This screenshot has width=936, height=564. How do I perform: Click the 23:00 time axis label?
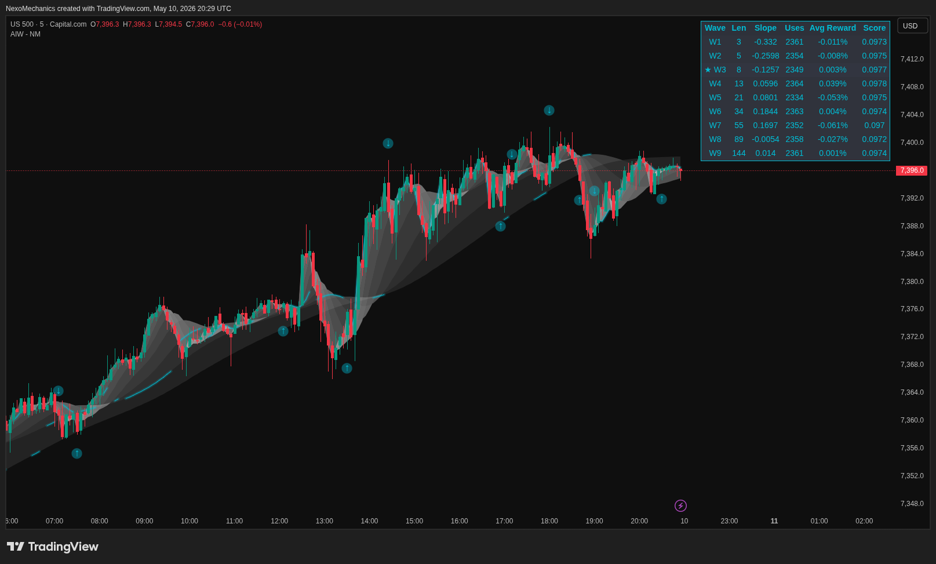pos(729,521)
